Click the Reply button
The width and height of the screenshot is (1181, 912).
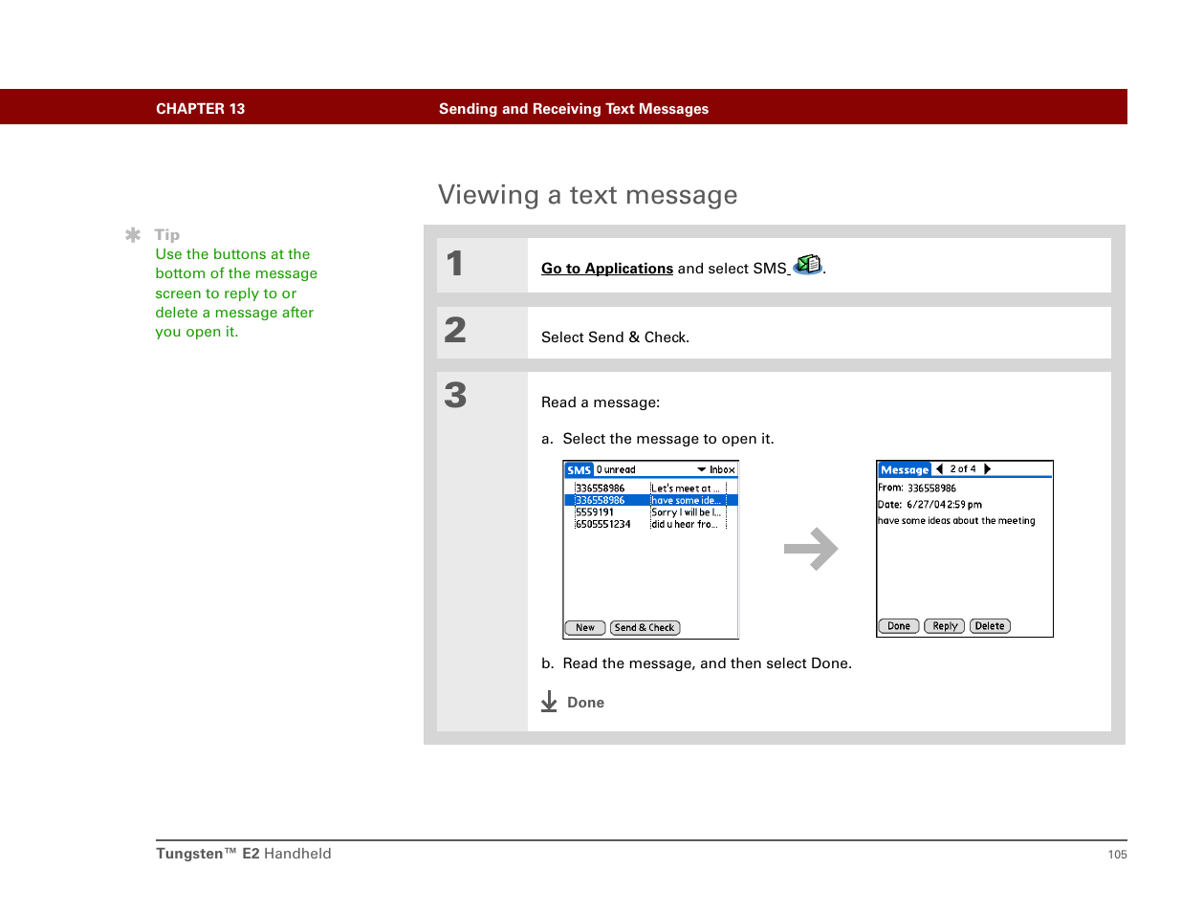point(945,626)
